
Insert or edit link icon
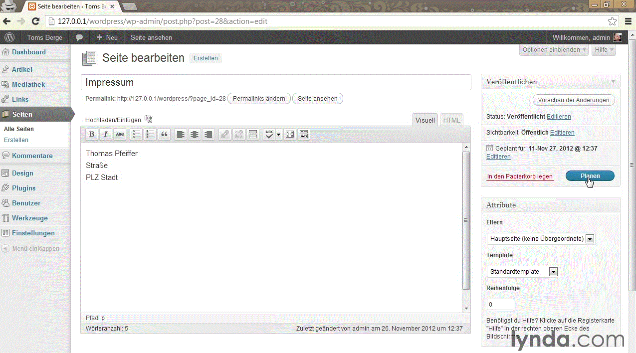coord(225,134)
